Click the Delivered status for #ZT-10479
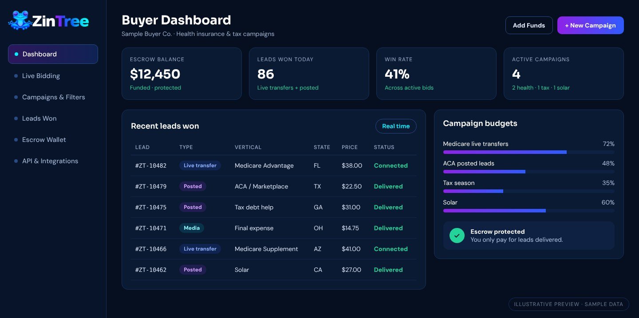 coord(388,187)
